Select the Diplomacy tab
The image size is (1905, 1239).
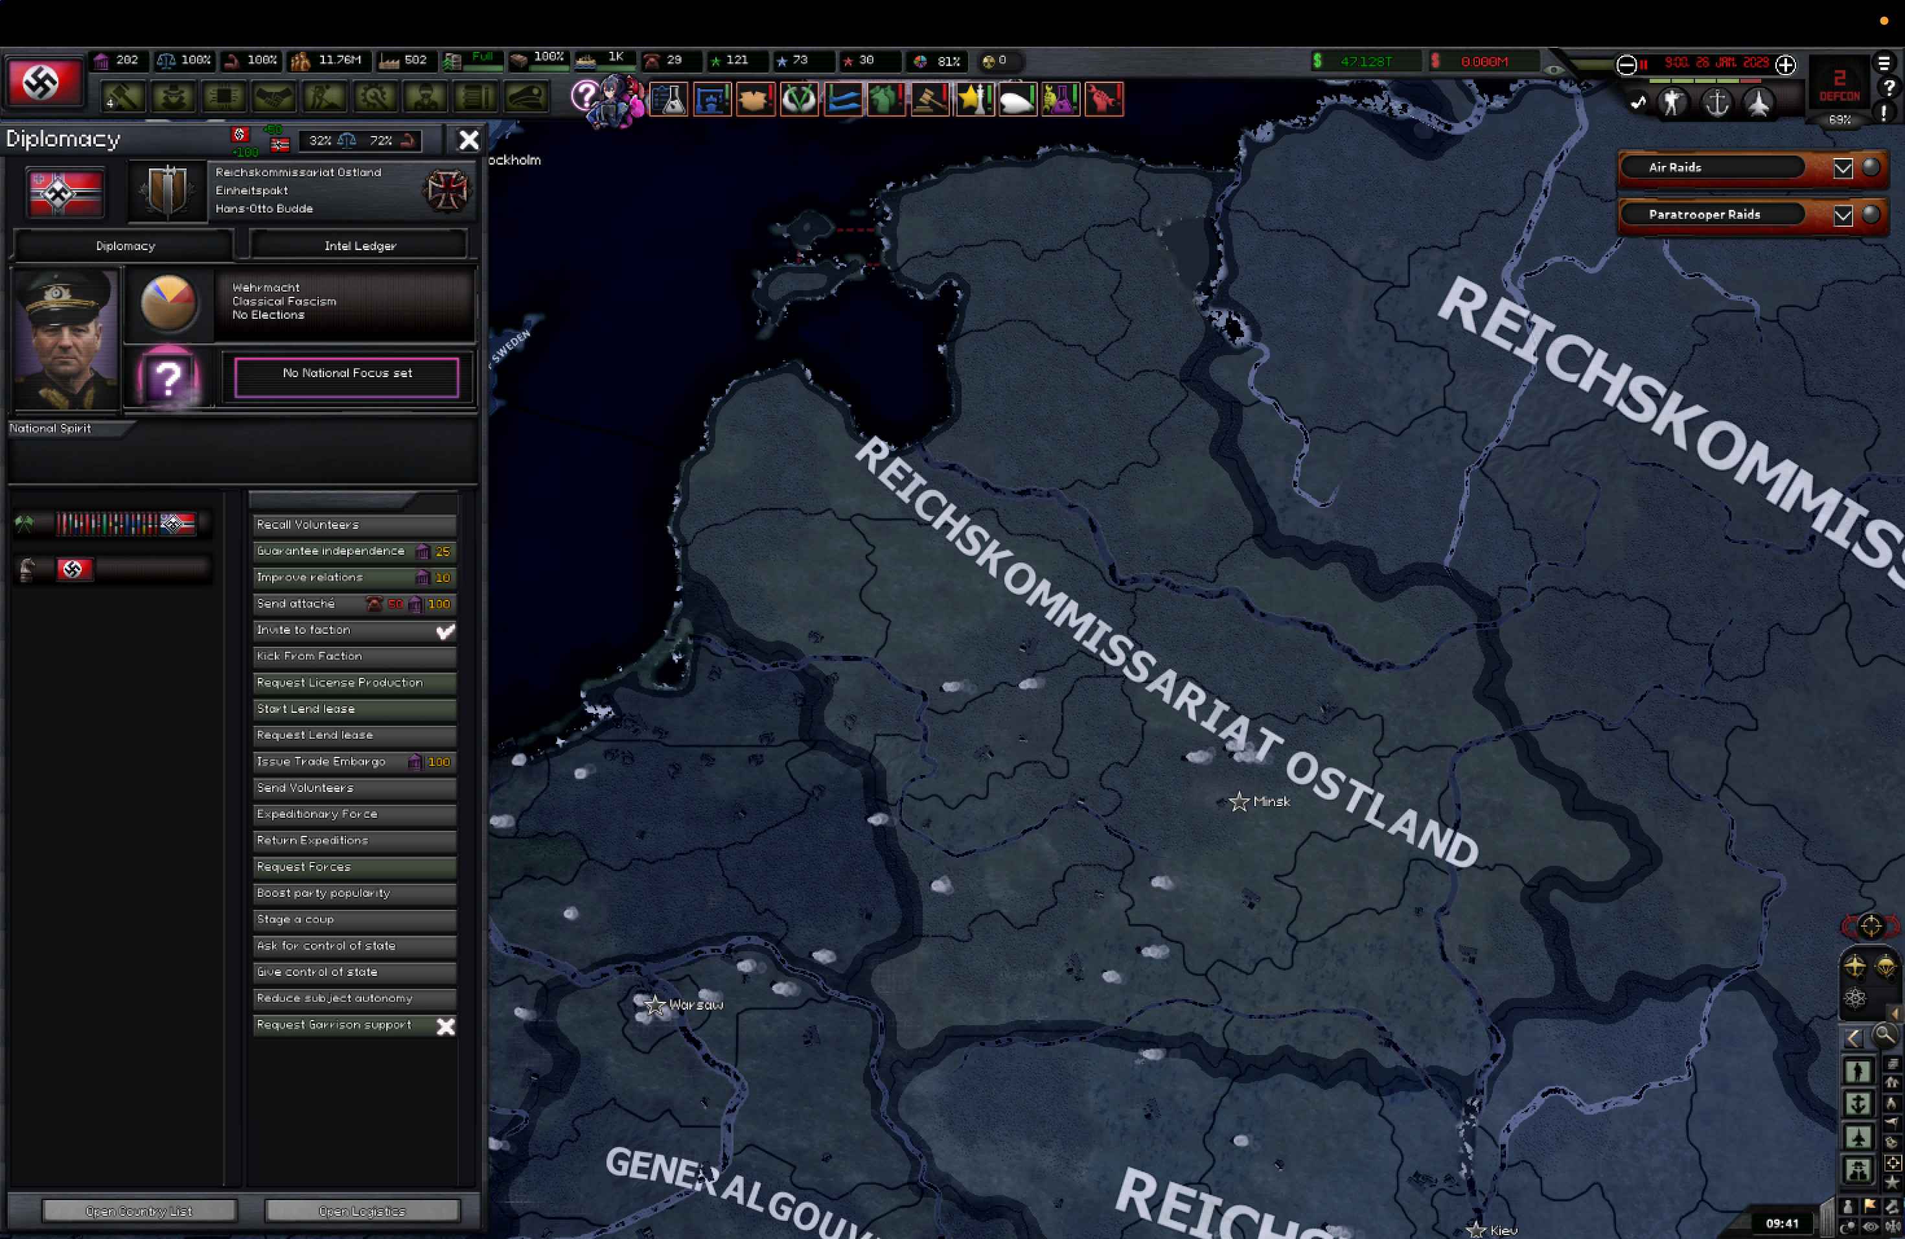tap(126, 246)
